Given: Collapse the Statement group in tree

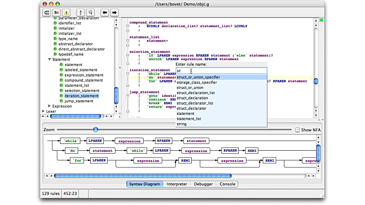Looking at the screenshot, I should coord(50,60).
